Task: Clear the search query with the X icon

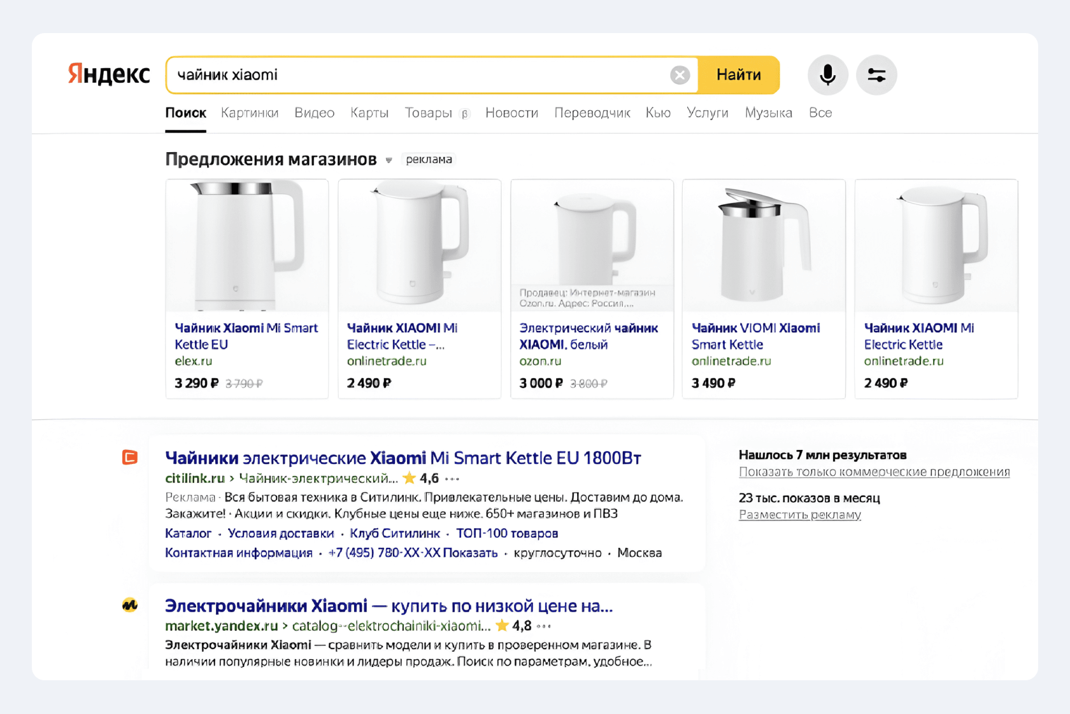Action: pyautogui.click(x=680, y=75)
